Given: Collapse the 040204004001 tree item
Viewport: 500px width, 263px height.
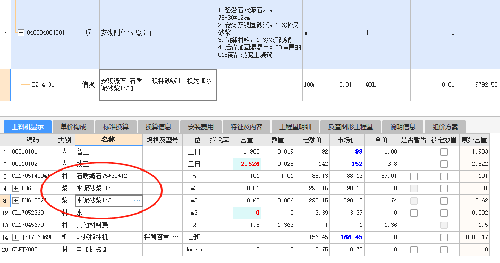Looking at the screenshot, I should pyautogui.click(x=21, y=32).
